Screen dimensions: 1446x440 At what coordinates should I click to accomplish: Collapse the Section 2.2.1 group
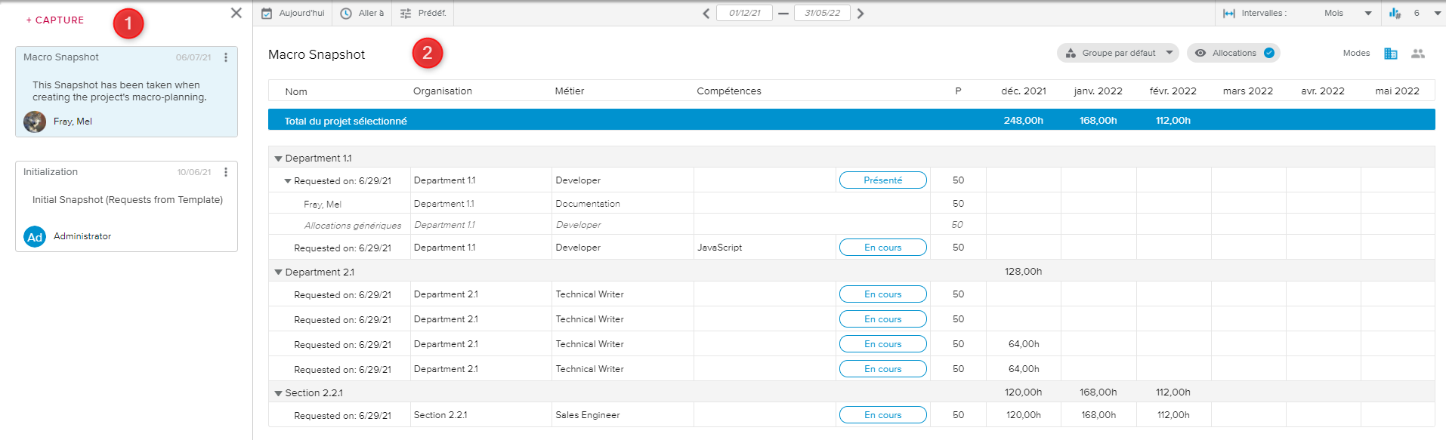(x=278, y=393)
